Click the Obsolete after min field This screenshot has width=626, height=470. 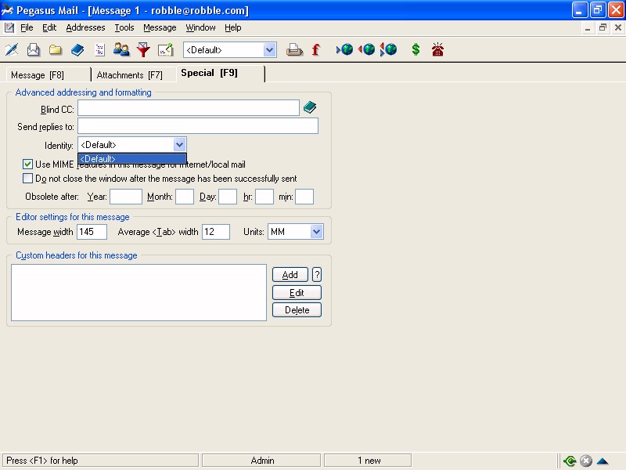(x=304, y=197)
